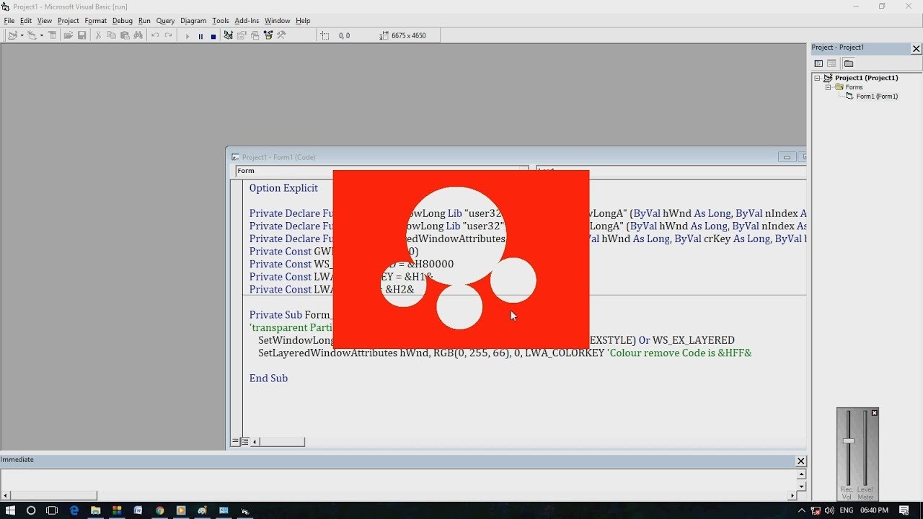Click the Cut scissors icon
The height and width of the screenshot is (519, 923).
coord(98,35)
